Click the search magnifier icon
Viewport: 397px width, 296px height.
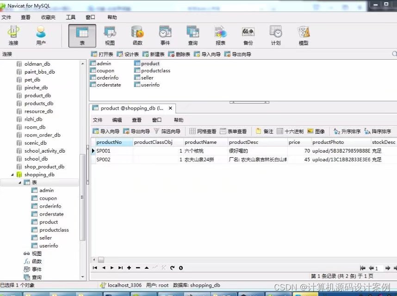[394, 54]
